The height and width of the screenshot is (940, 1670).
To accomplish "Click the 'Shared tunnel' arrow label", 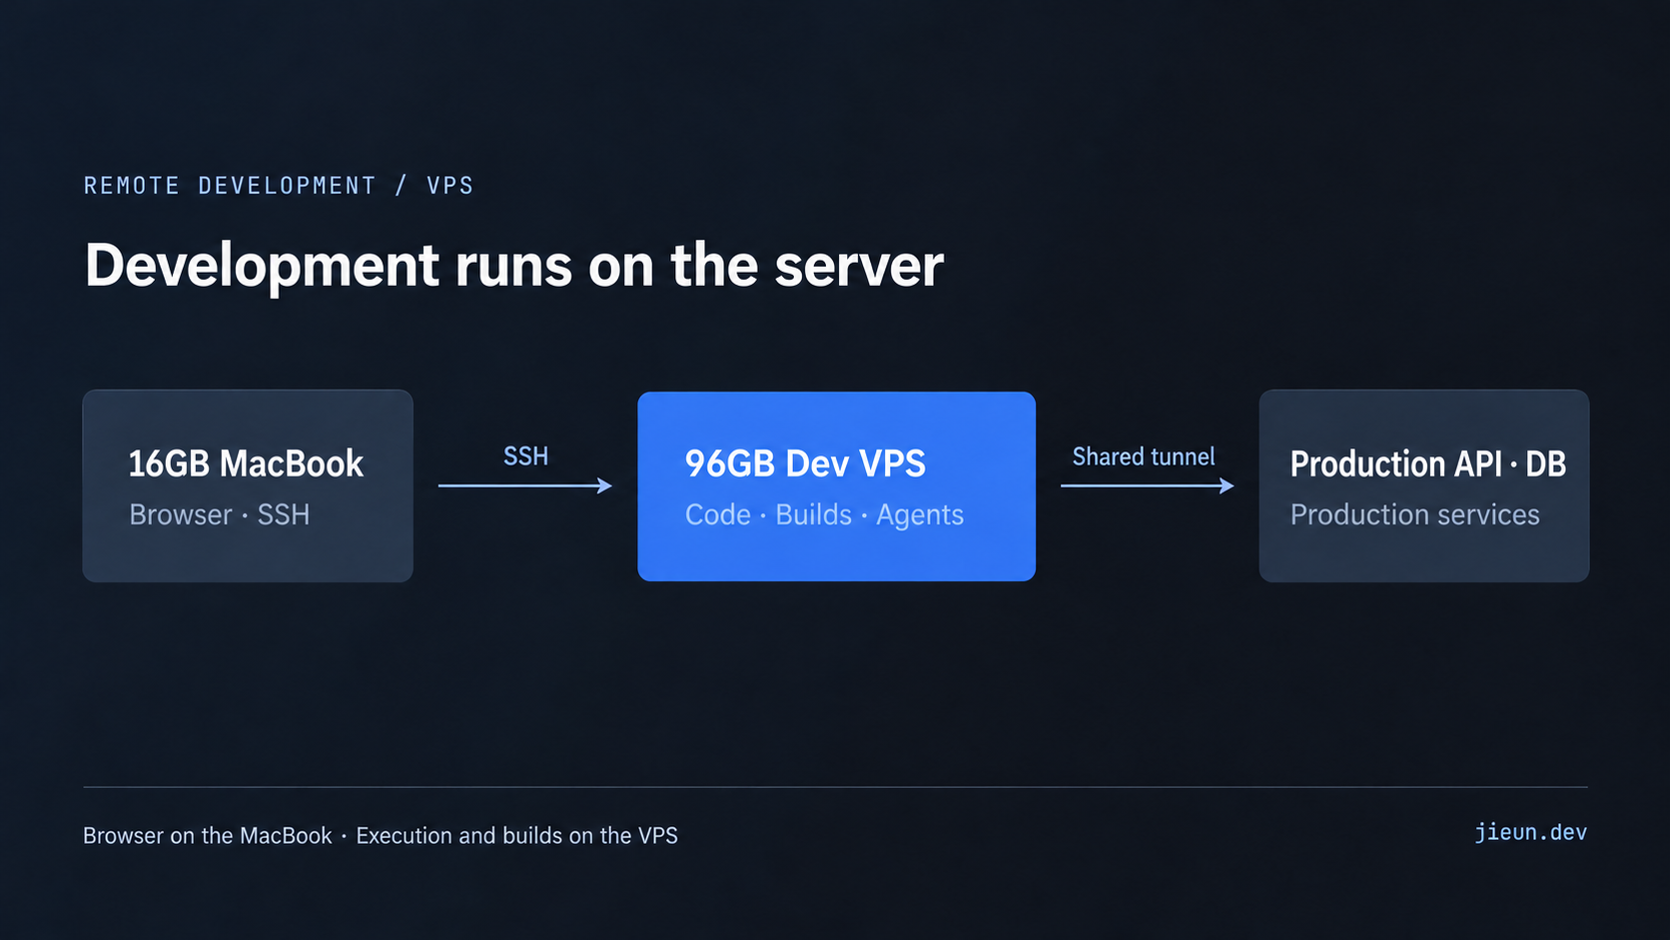I will coord(1144,457).
